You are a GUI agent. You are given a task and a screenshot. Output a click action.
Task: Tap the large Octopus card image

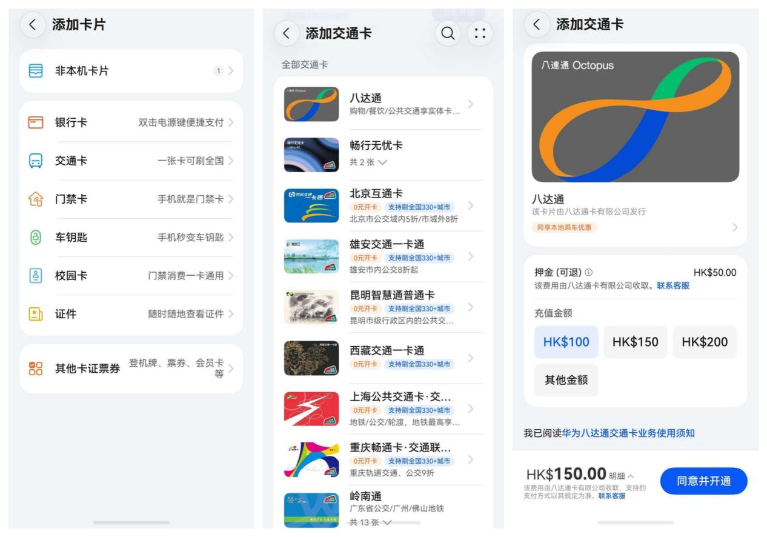[635, 117]
